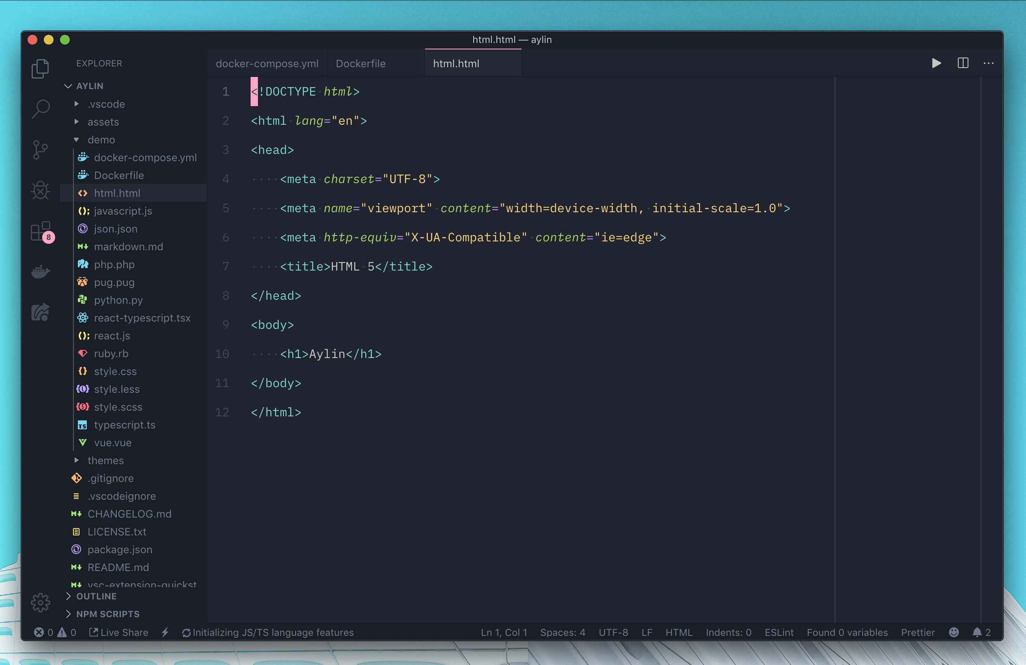
Task: Open the Search view in activity bar
Action: (x=41, y=109)
